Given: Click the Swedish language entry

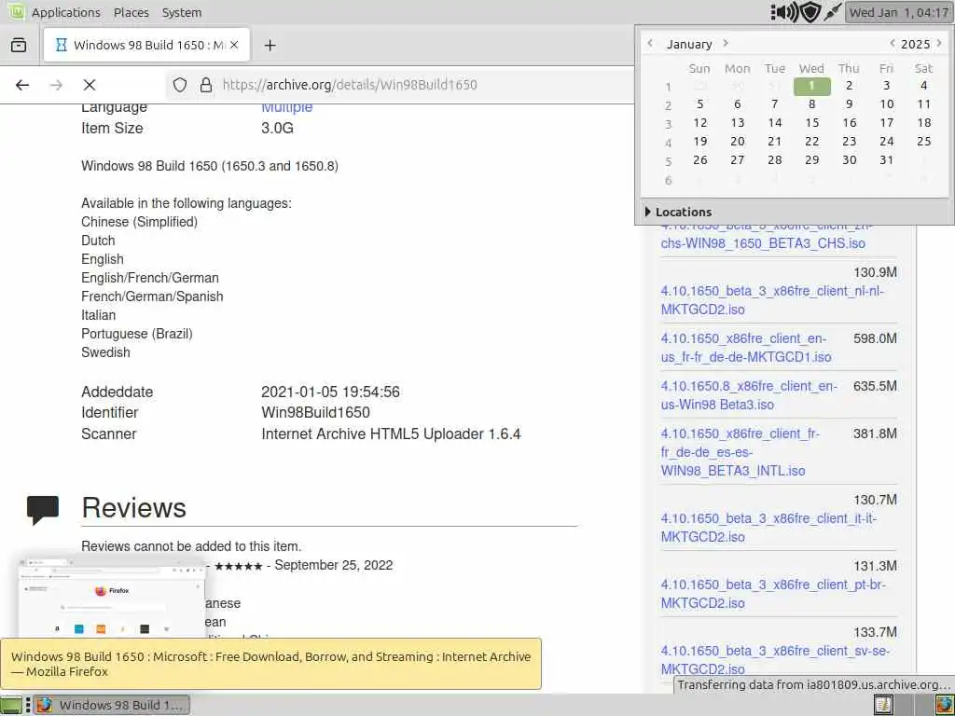Looking at the screenshot, I should (x=105, y=352).
